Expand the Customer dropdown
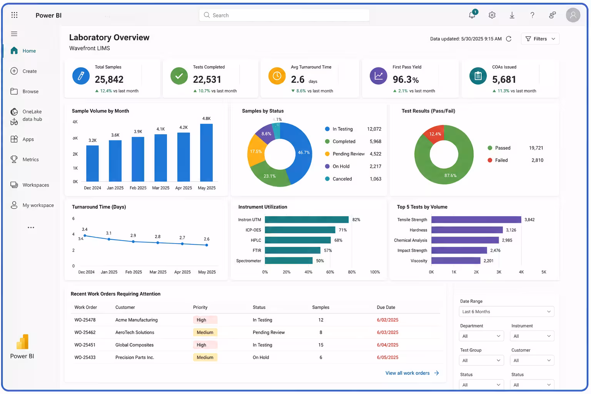 [x=532, y=361]
